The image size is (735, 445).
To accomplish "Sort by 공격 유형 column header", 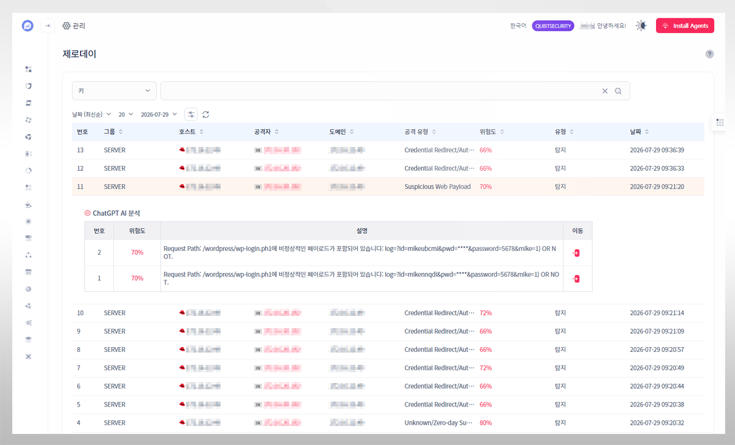I will click(x=420, y=132).
